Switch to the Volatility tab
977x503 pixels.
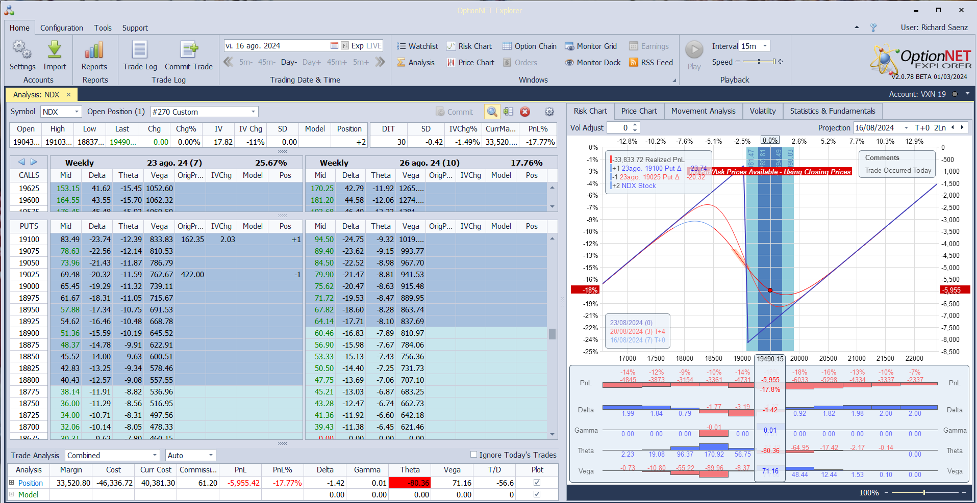pos(763,111)
